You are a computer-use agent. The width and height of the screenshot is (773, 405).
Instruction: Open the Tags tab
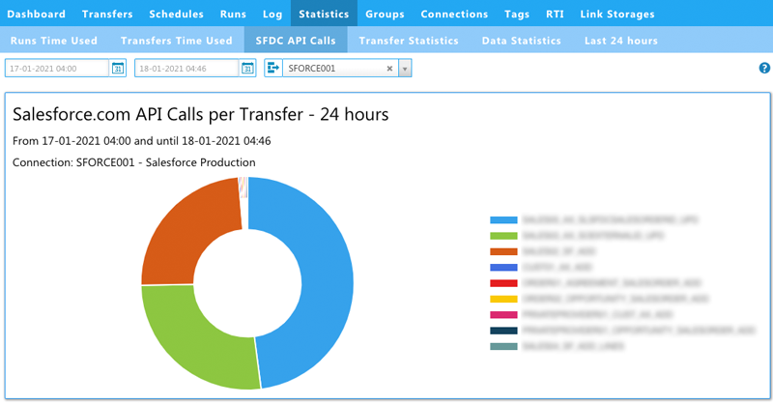(517, 14)
